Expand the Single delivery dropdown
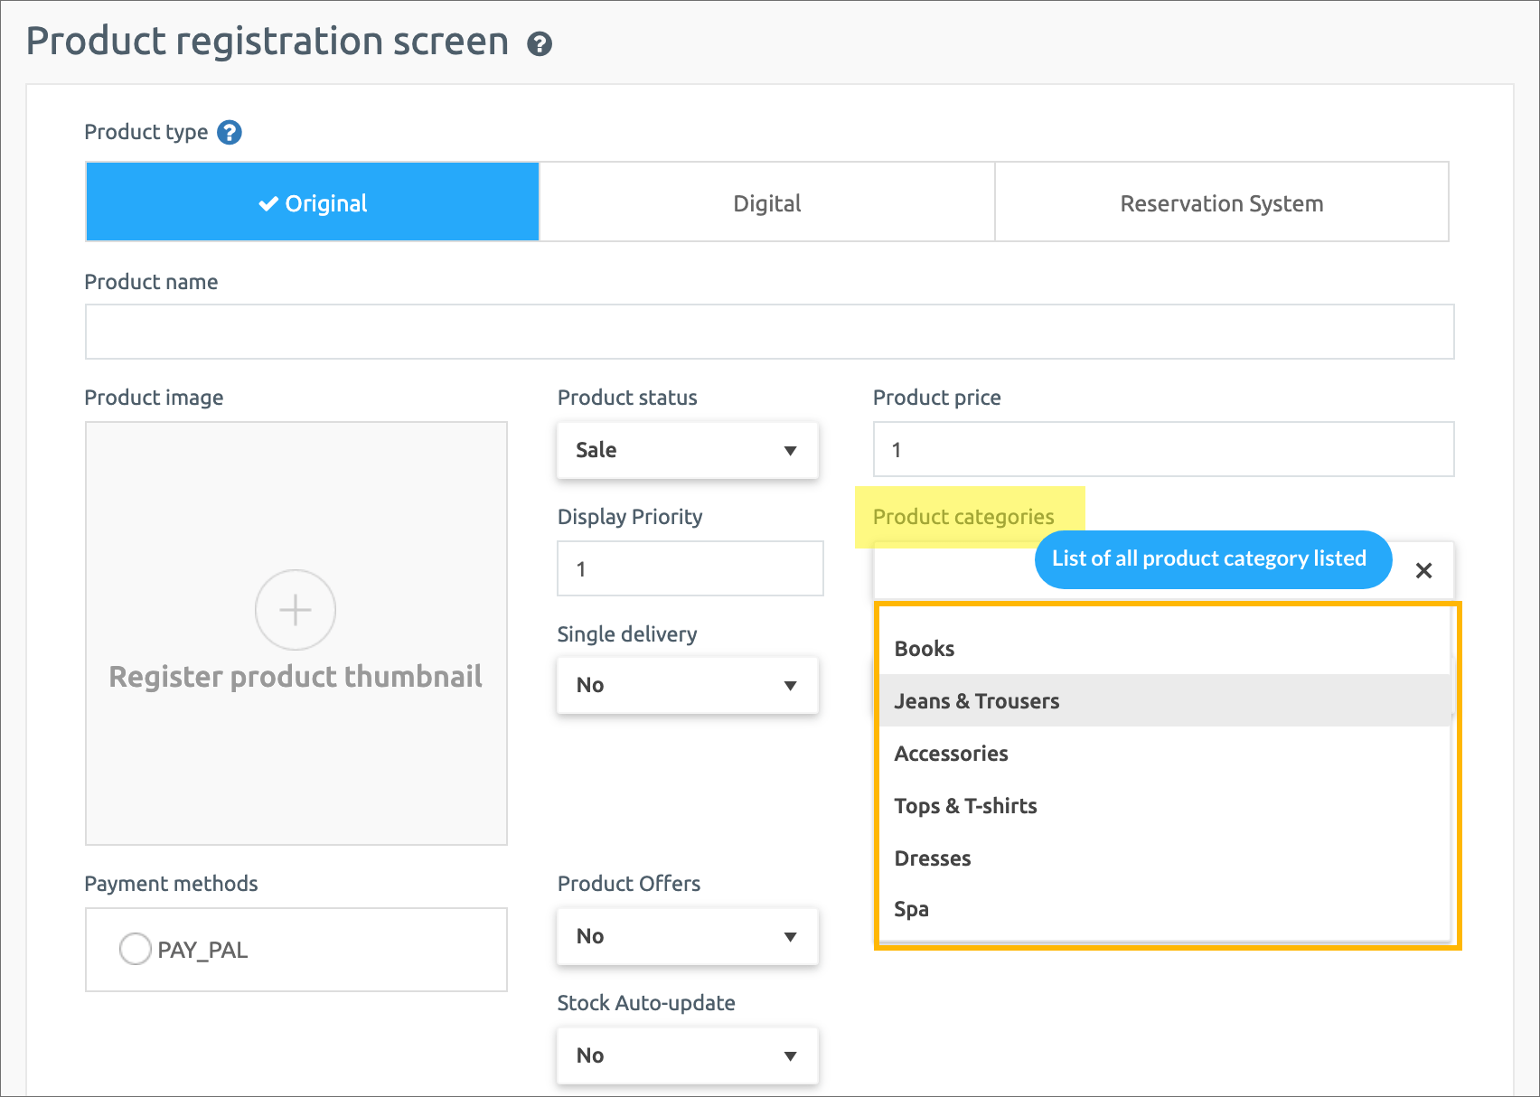Screen dimensions: 1540x1097 coord(687,685)
